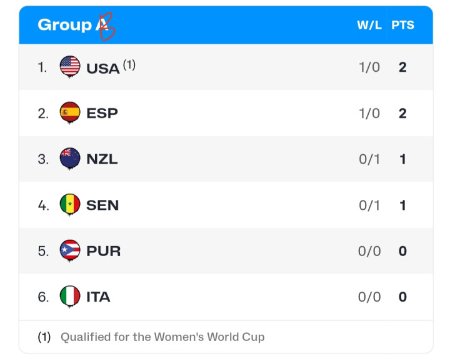
Task: Click the Senegal flag icon
Action: [70, 205]
